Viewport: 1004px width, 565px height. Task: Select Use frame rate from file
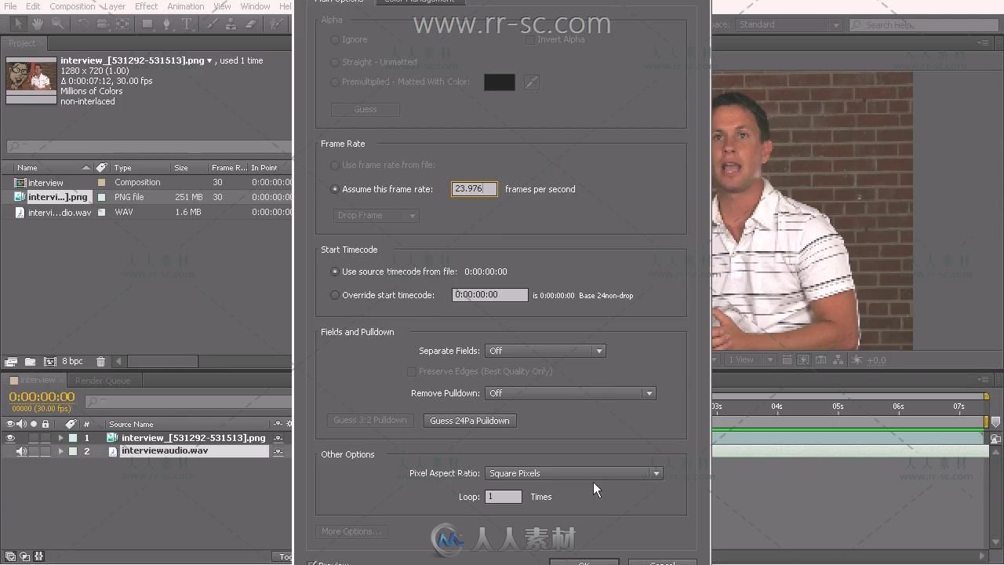(335, 166)
